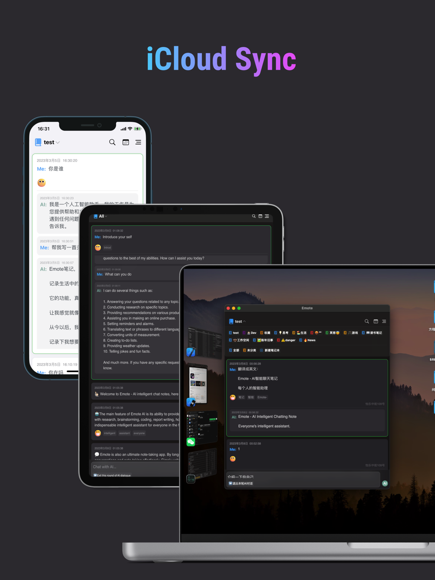The height and width of the screenshot is (580, 435).
Task: Select the Introd tag on the iPad note
Action: 107,247
